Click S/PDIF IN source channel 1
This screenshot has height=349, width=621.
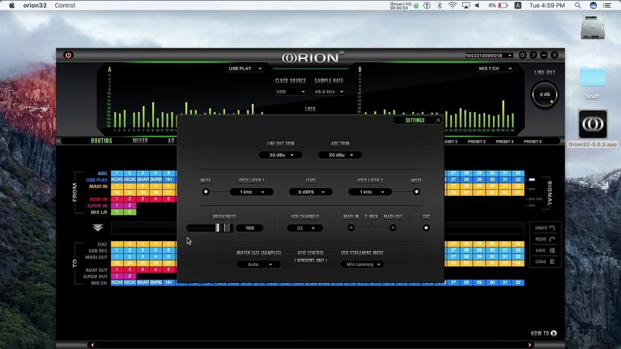click(x=117, y=206)
